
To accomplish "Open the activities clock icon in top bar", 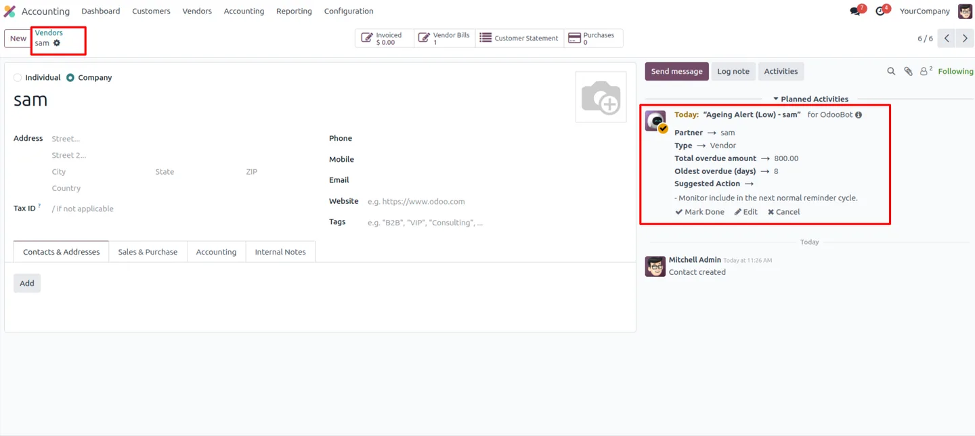I will pyautogui.click(x=880, y=12).
